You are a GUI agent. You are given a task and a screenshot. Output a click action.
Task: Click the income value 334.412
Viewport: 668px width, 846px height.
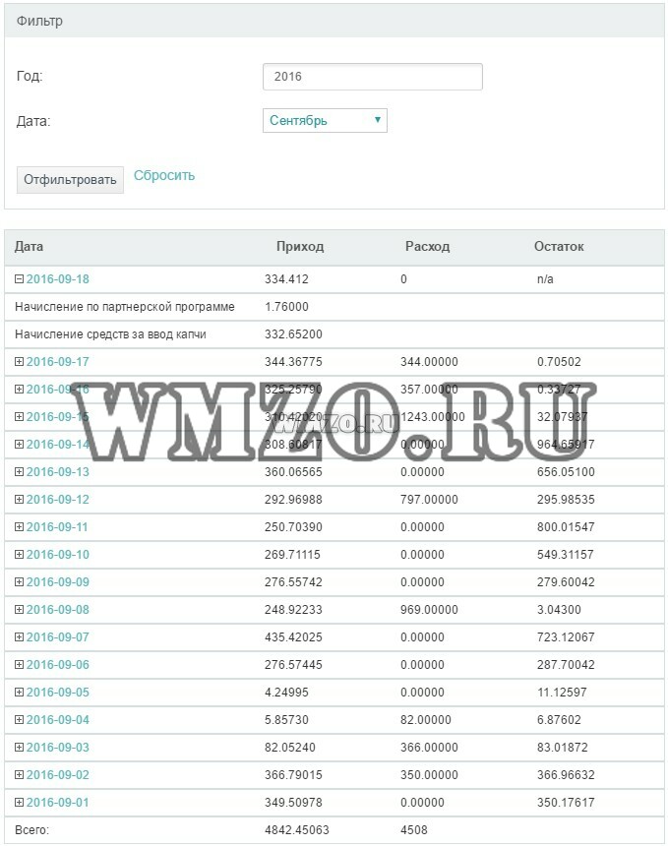click(286, 279)
